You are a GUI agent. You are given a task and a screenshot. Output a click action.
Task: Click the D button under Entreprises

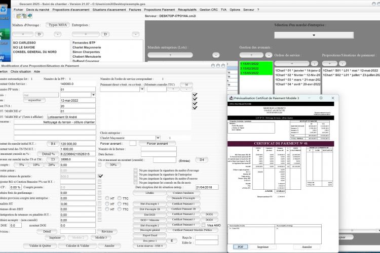coord(105,34)
